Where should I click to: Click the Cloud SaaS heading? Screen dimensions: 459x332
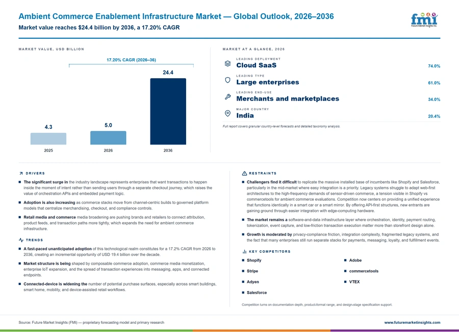(x=257, y=65)
